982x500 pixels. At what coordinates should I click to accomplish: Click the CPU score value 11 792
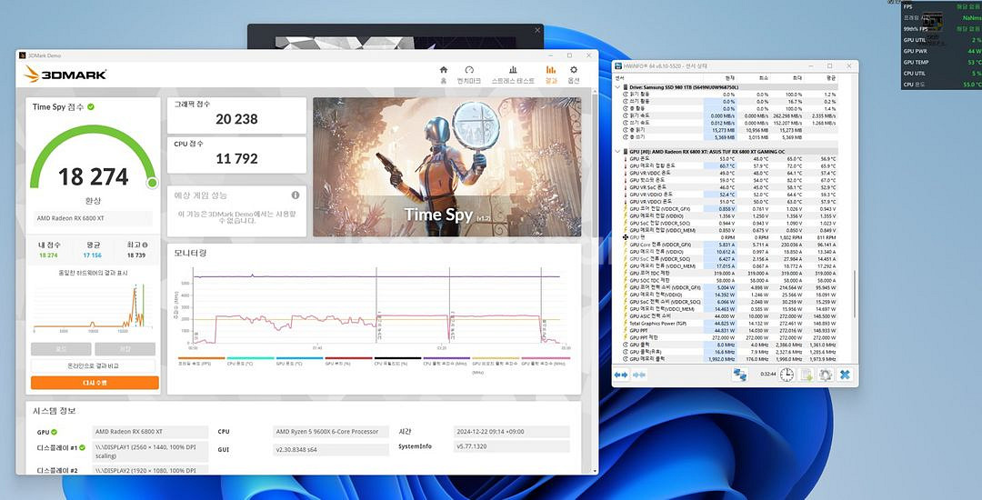point(236,158)
